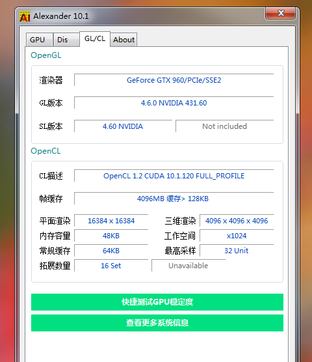The image size is (312, 362).
Task: Click the 工作空间 label
Action: (180, 236)
